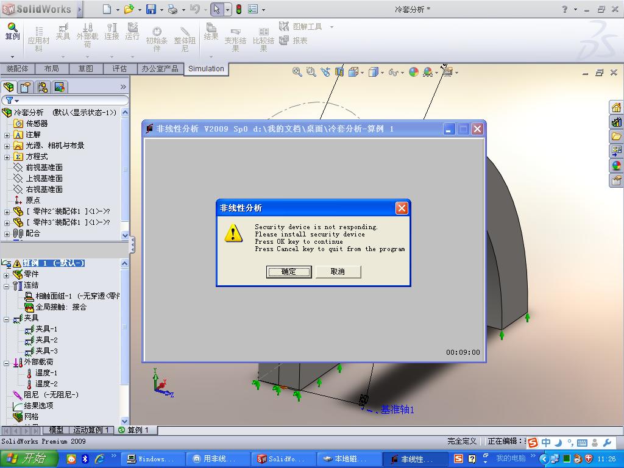Click the 确定 button in the dialog

point(288,272)
